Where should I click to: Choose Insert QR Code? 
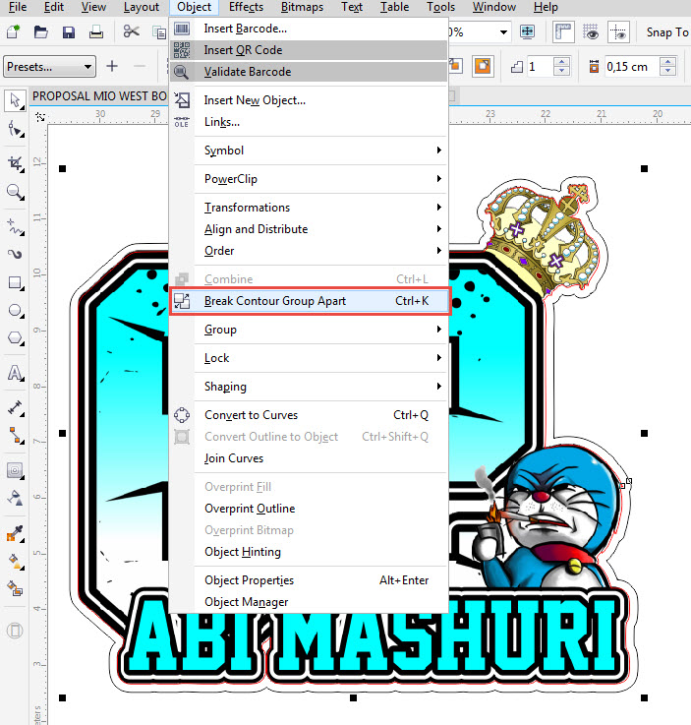point(310,50)
